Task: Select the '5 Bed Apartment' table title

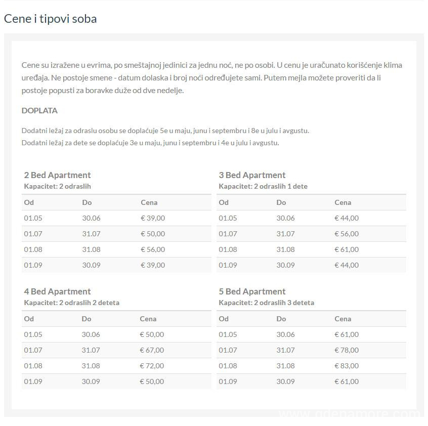Action: coord(252,291)
